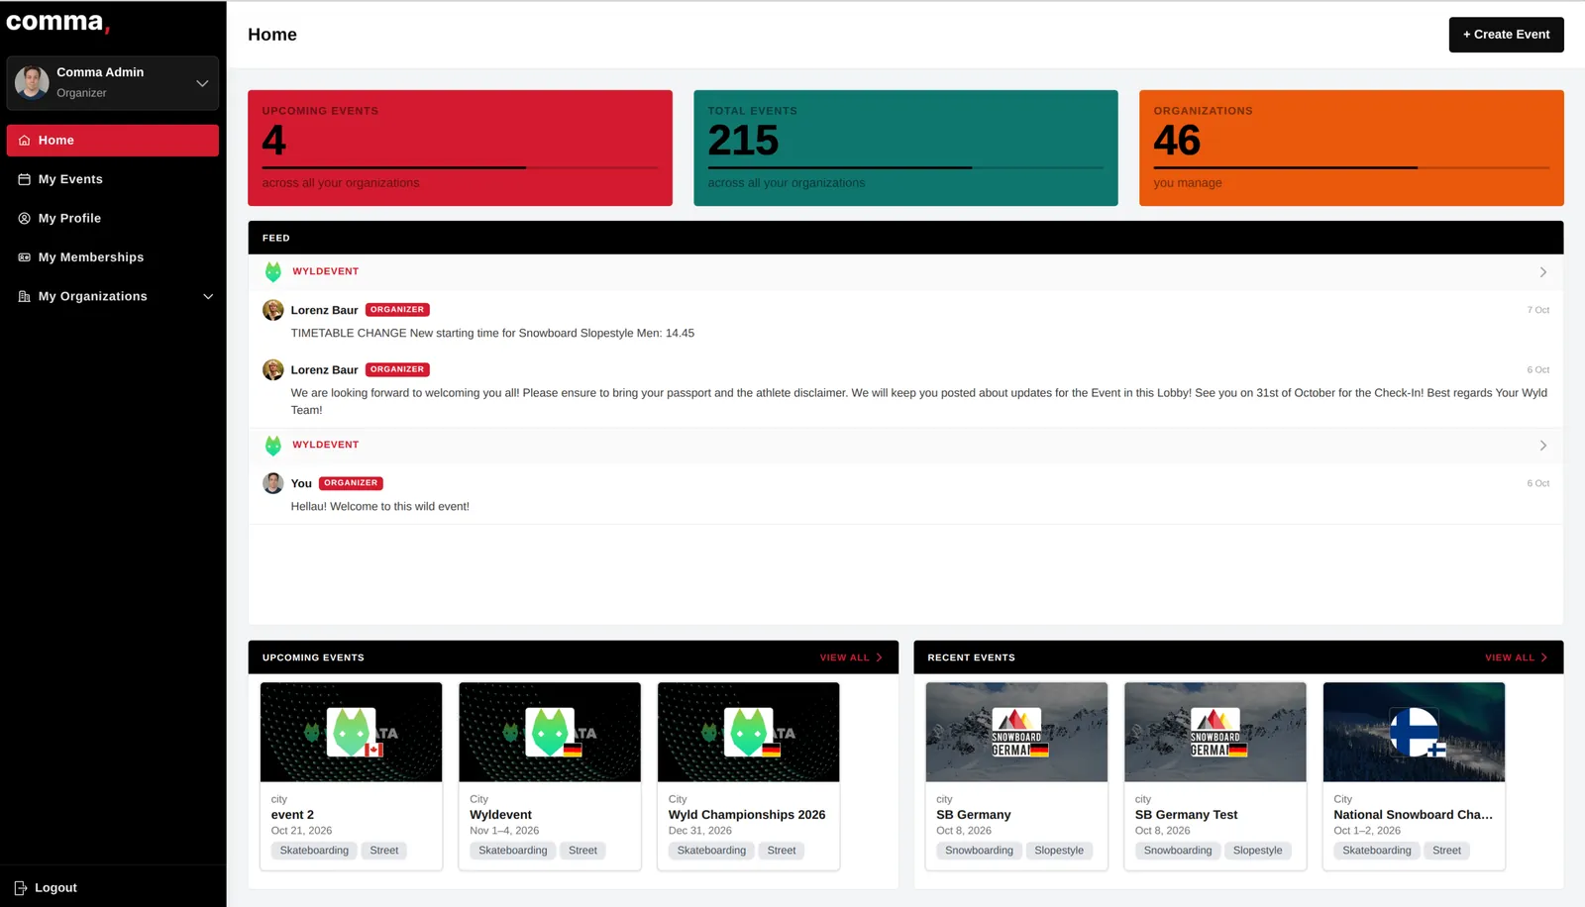The height and width of the screenshot is (907, 1585).
Task: Click Street tag on Wyldevent card
Action: [x=582, y=851]
